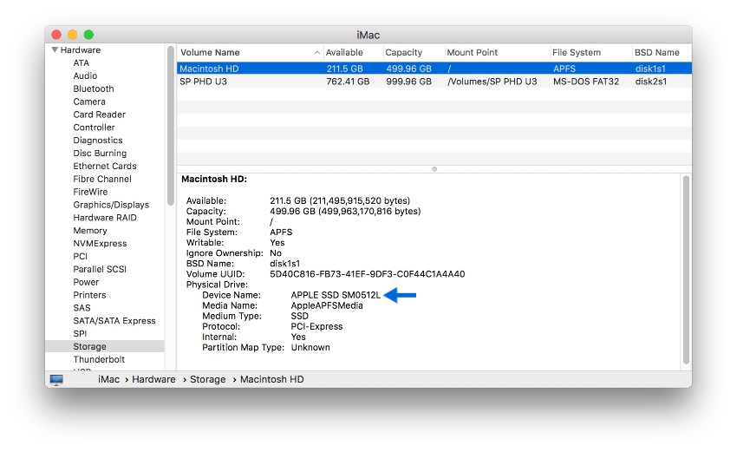Viewport: 737px width, 452px height.
Task: Open Card Reader section
Action: pos(99,115)
